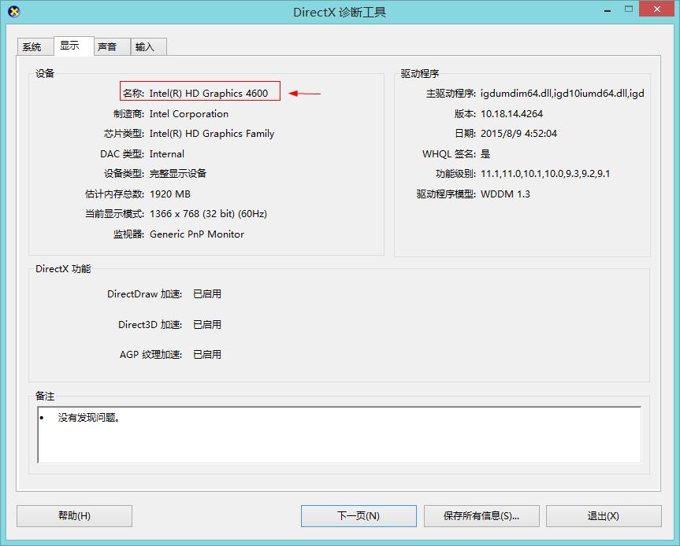The image size is (680, 546).
Task: Go to the 输入 tab
Action: pyautogui.click(x=148, y=46)
